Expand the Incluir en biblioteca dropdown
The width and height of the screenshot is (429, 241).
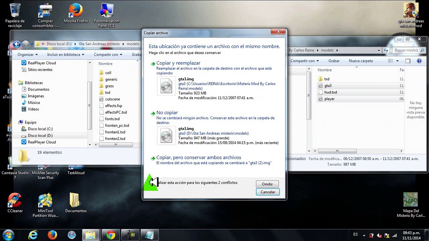[x=65, y=55]
